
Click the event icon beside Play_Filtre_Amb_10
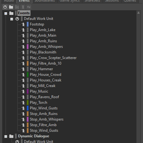click(x=23, y=63)
